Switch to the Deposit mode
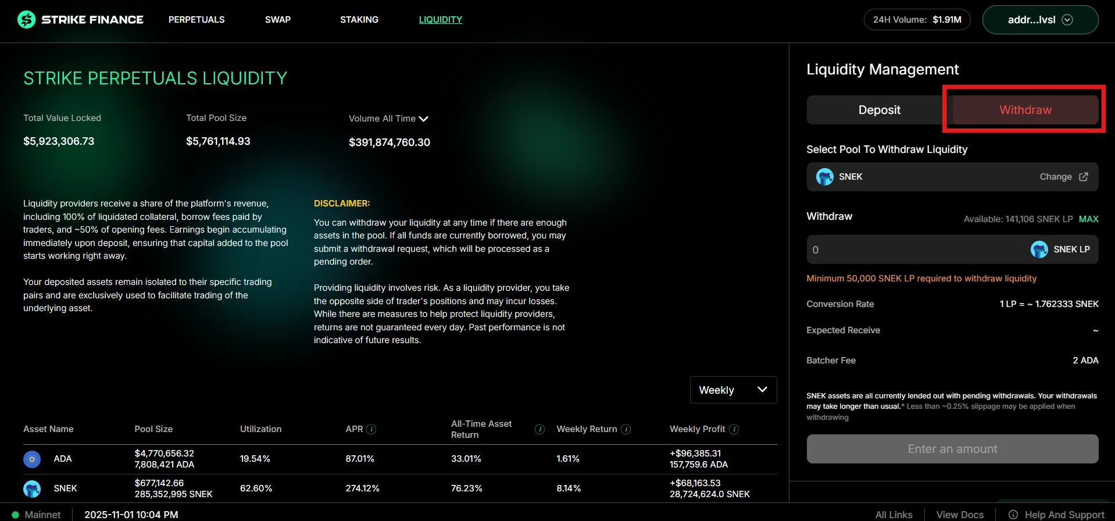This screenshot has width=1115, height=521. [x=879, y=110]
